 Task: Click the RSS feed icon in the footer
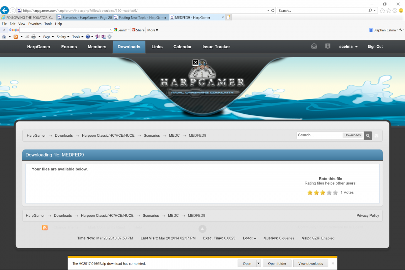click(45, 227)
